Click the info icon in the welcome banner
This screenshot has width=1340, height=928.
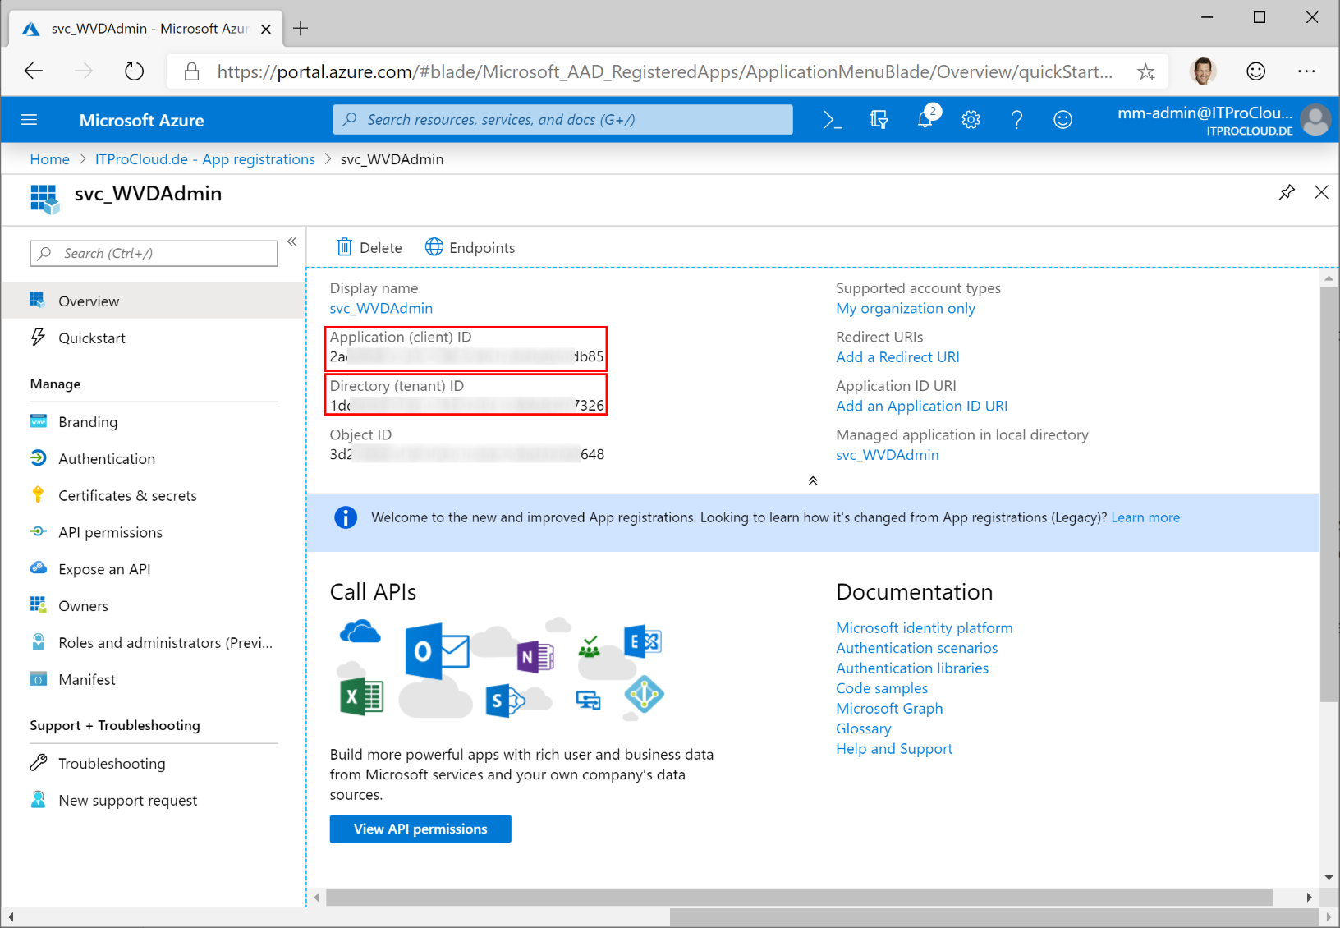coord(346,517)
